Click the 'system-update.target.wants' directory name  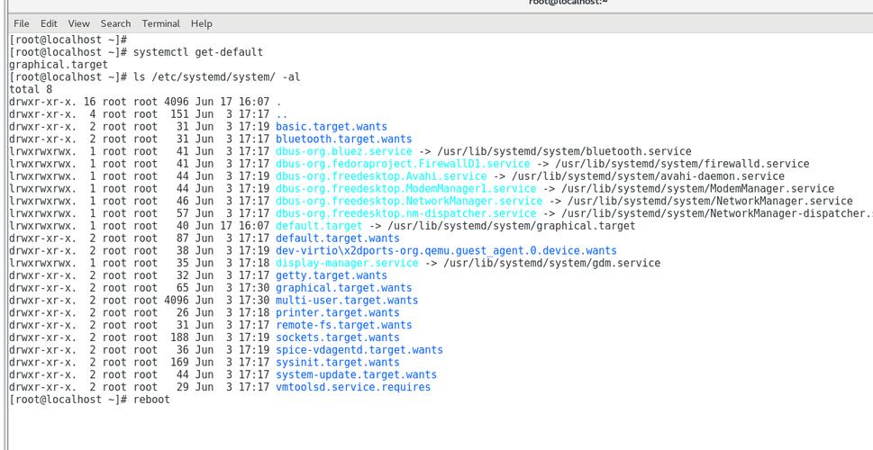click(357, 375)
